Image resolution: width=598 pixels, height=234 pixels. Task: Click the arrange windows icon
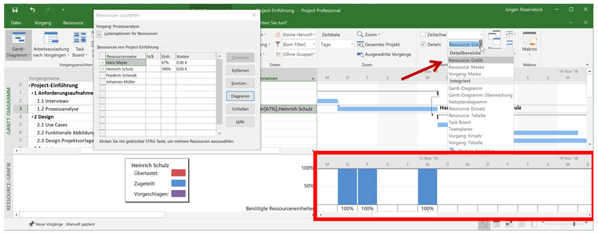click(509, 34)
